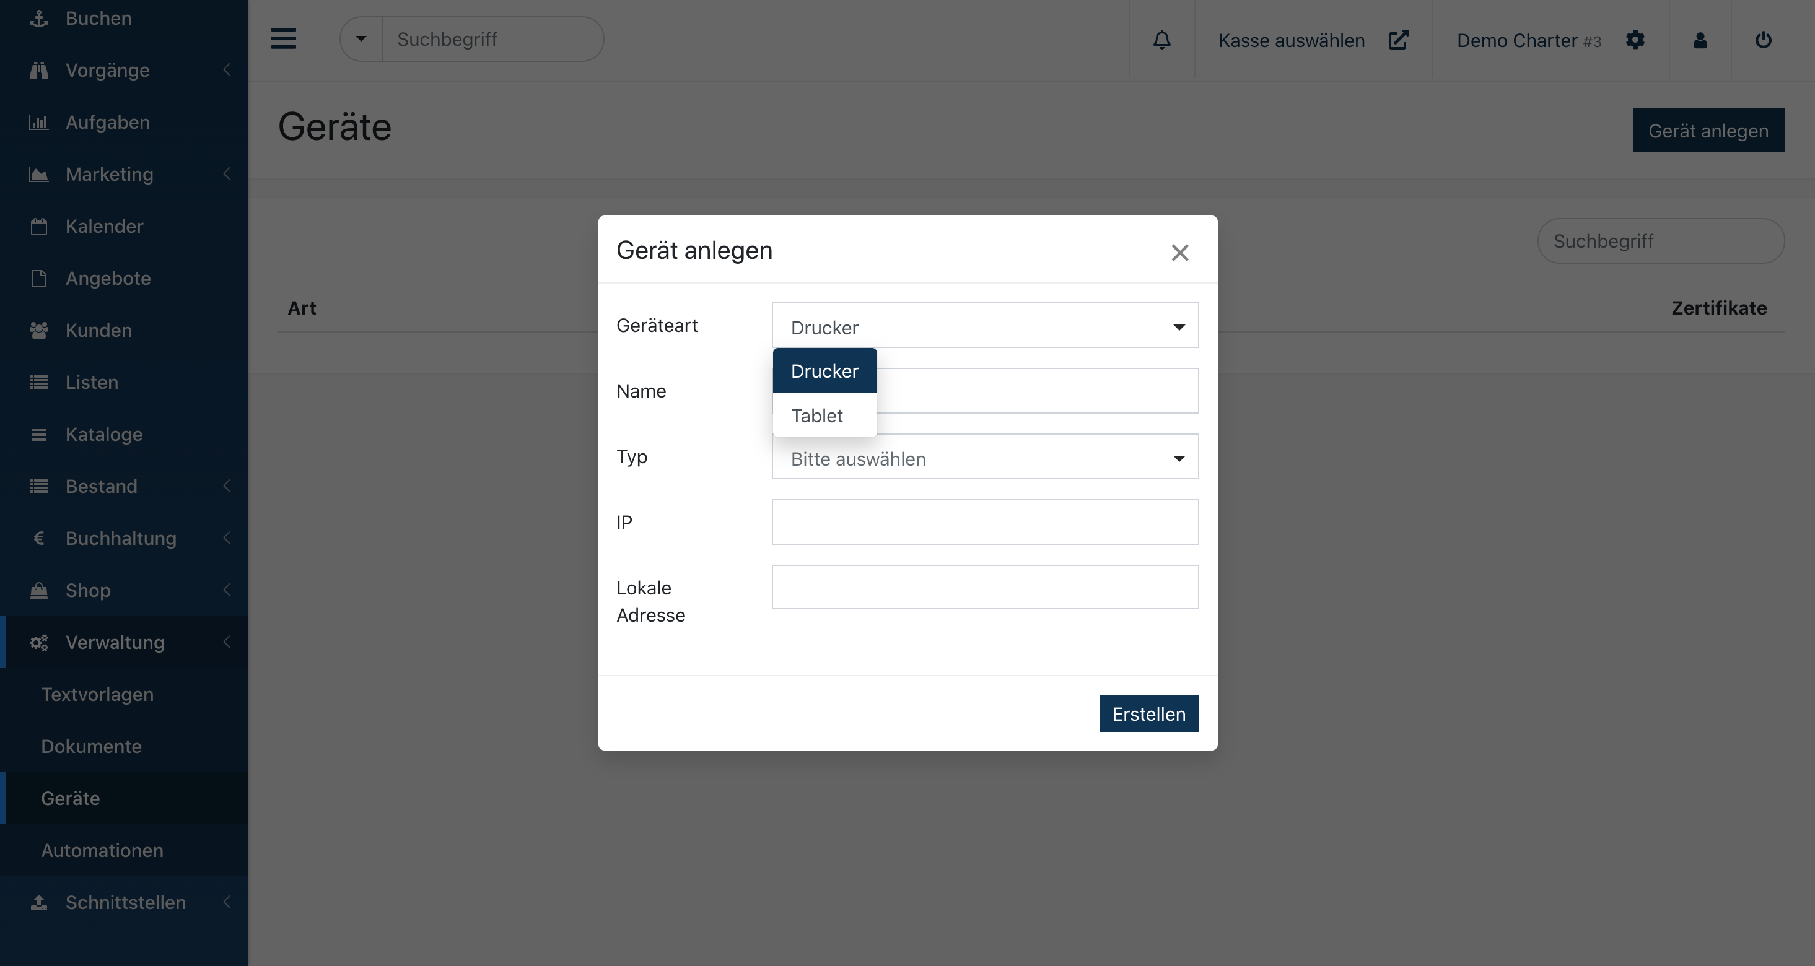Select Drucker option in the dropdown list
The height and width of the screenshot is (966, 1815).
pos(824,371)
